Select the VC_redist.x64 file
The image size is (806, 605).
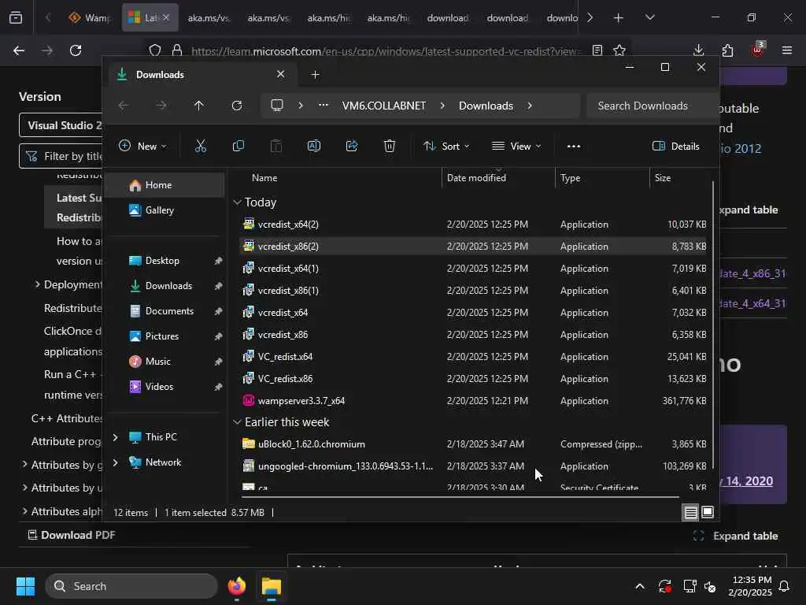coord(473,357)
